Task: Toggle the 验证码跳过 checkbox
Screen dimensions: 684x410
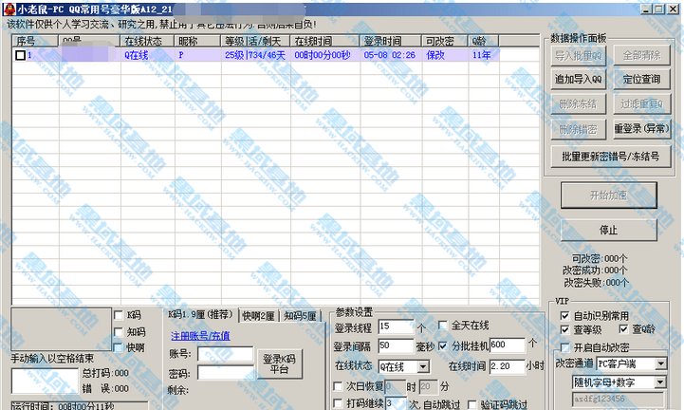Action: (472, 404)
